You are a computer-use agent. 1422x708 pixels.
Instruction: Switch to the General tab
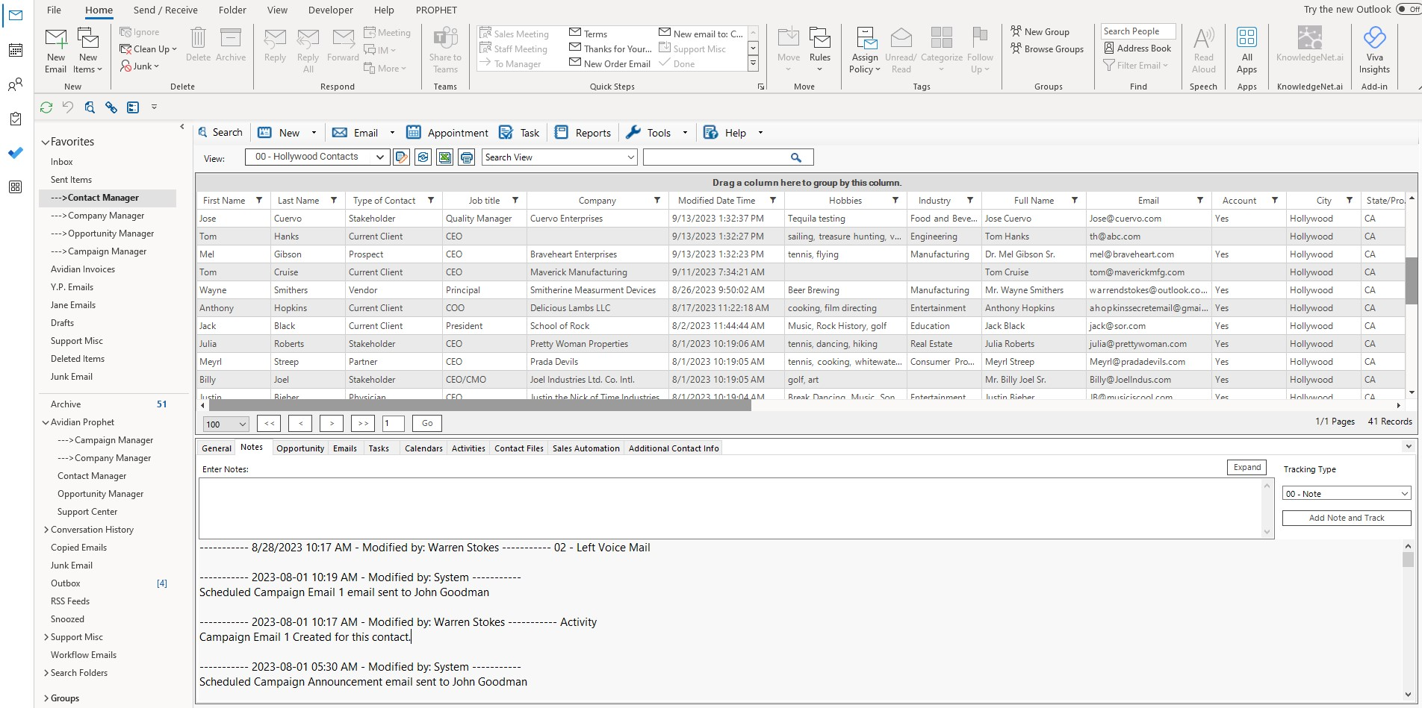coord(217,448)
